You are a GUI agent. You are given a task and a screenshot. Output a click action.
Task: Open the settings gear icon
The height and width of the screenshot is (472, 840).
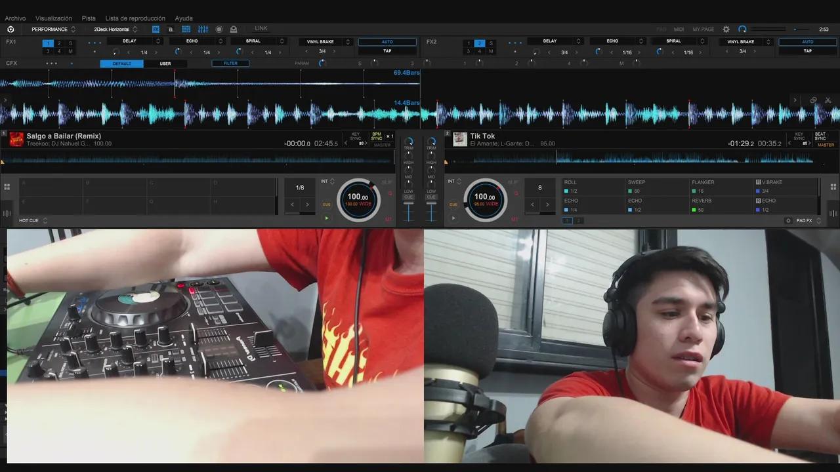(x=726, y=29)
